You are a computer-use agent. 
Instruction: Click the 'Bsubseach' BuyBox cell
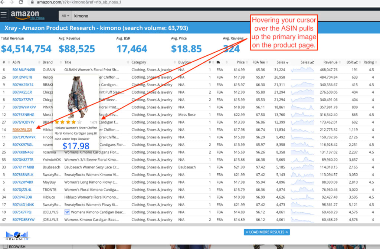pos(187,167)
